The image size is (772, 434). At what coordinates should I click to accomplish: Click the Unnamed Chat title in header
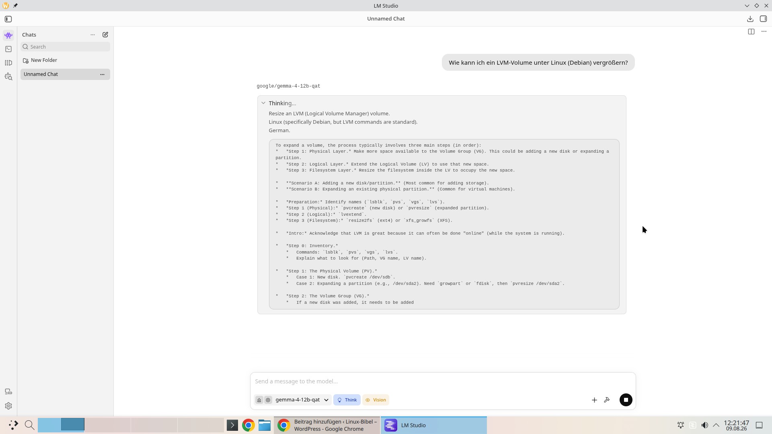click(386, 18)
